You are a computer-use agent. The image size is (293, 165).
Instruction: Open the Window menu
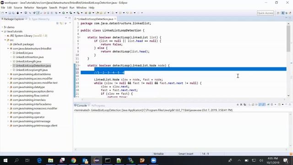81,8
